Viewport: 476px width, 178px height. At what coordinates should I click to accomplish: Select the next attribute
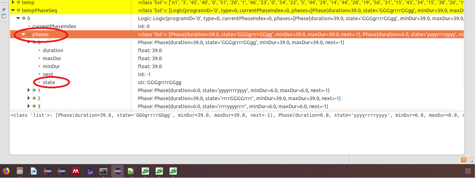coord(48,74)
